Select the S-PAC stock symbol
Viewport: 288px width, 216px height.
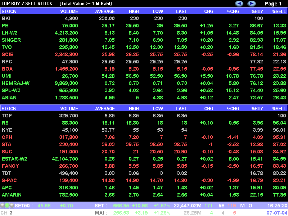9,180
